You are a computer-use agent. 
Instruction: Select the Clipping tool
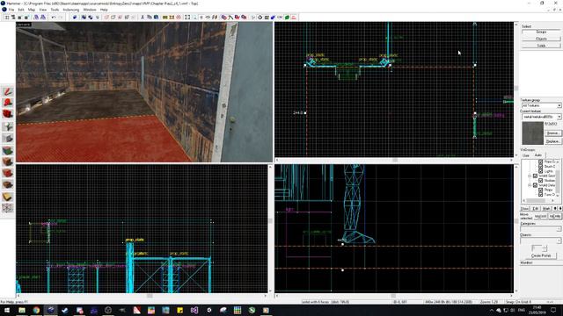pos(8,197)
